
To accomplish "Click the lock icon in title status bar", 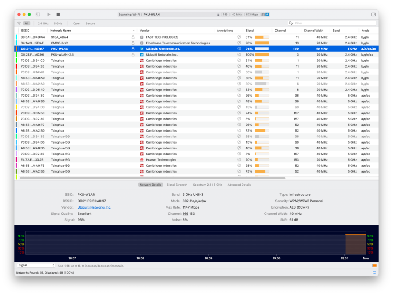I will tap(218, 15).
